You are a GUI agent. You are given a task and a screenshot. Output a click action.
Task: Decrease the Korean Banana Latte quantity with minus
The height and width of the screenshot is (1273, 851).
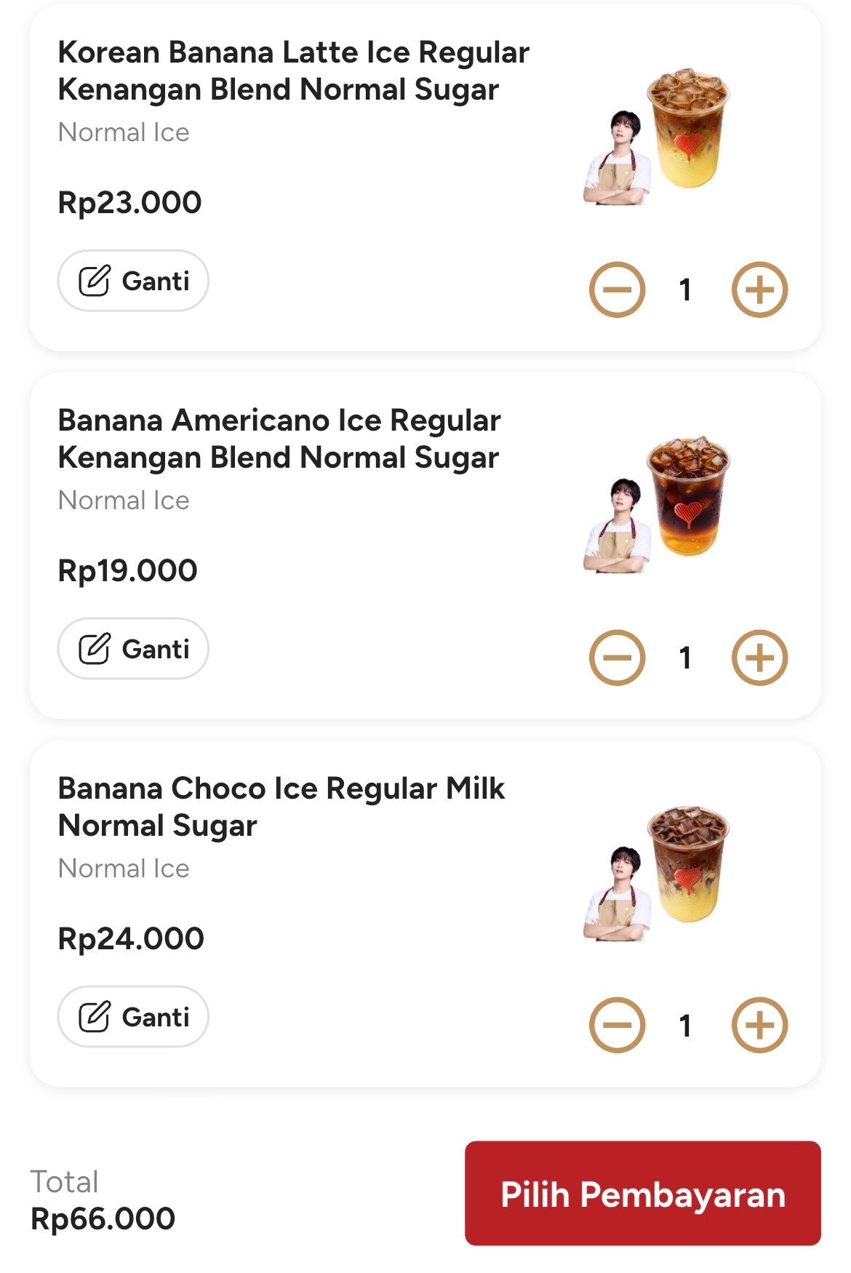pos(617,290)
